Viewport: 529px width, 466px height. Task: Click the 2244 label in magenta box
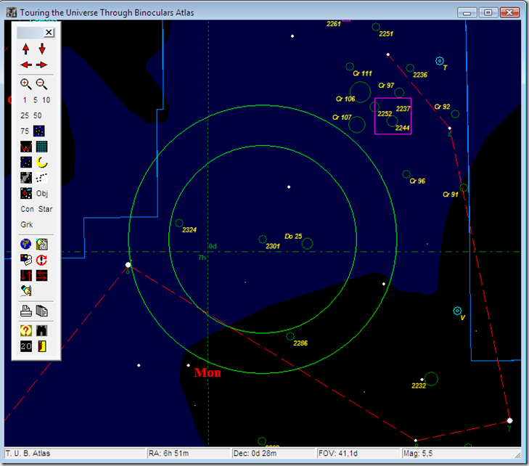point(402,128)
